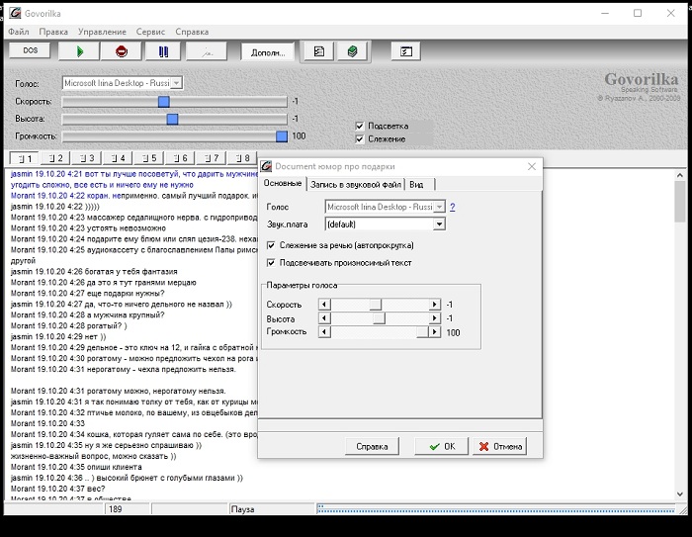The width and height of the screenshot is (692, 537).
Task: Click the dialog Высота scrollbar thumb
Action: tap(379, 318)
